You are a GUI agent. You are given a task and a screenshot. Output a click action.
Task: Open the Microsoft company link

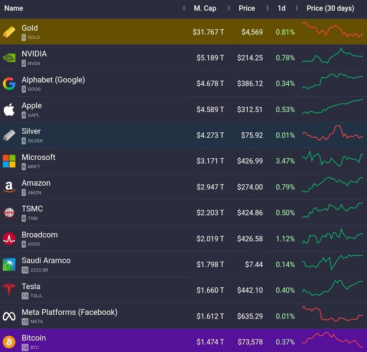(x=38, y=157)
